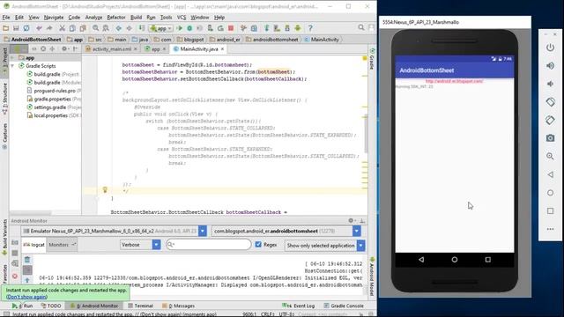Take emulator screenshot with camera icon
The image size is (564, 317).
(x=550, y=138)
